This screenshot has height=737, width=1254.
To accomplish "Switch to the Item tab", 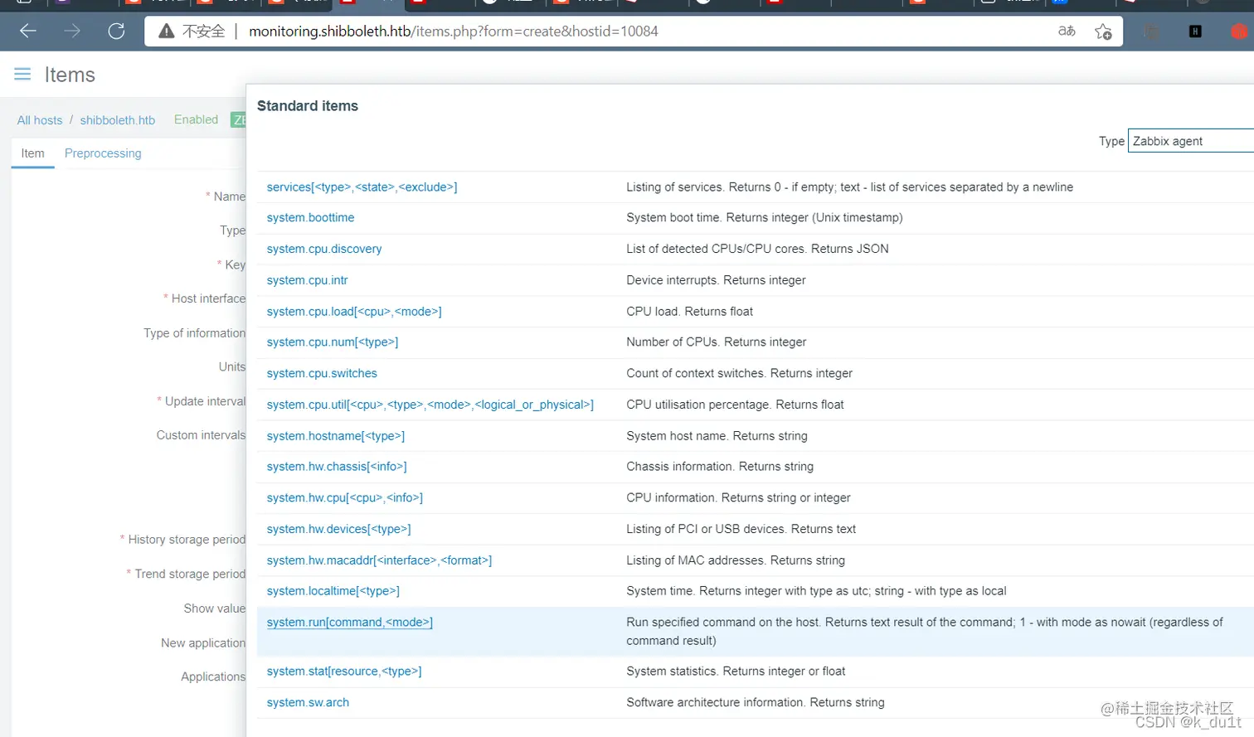I will pos(32,153).
